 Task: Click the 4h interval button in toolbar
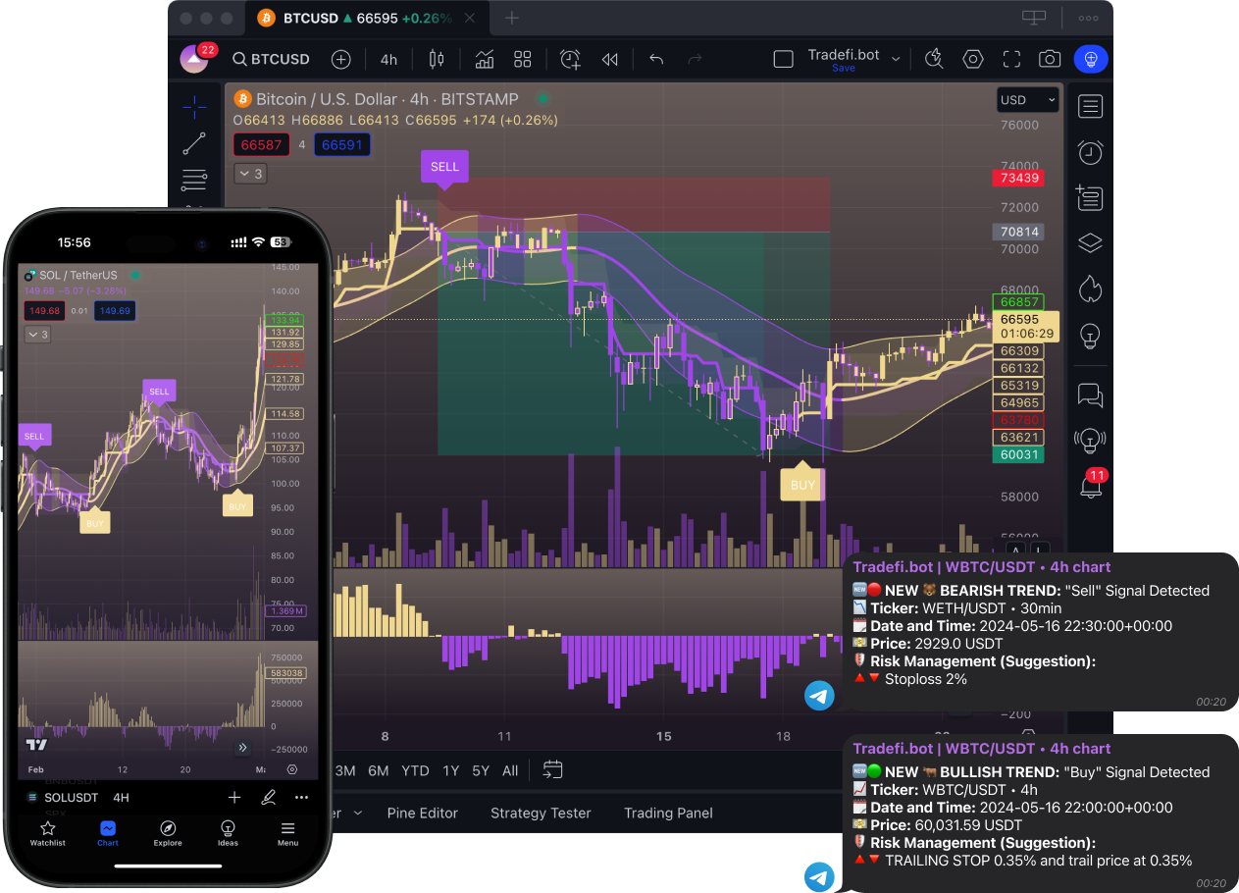(x=388, y=59)
